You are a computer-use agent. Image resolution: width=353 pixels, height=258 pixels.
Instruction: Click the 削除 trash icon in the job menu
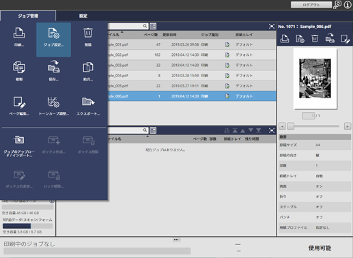coord(88,33)
